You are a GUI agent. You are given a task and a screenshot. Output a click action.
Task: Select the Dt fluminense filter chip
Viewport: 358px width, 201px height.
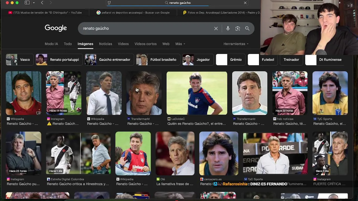325,59
